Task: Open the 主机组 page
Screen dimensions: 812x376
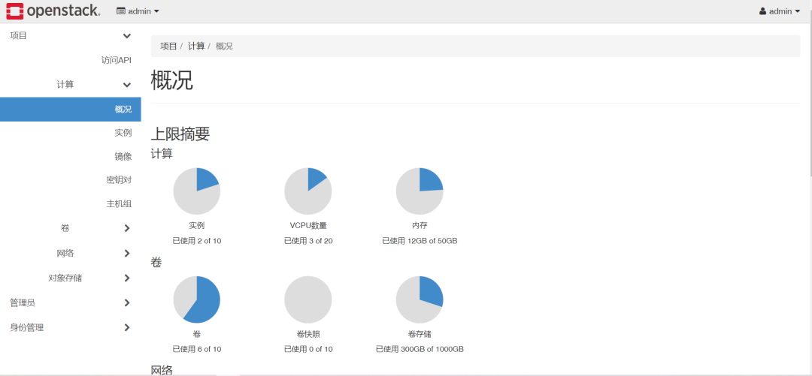Action: tap(119, 204)
